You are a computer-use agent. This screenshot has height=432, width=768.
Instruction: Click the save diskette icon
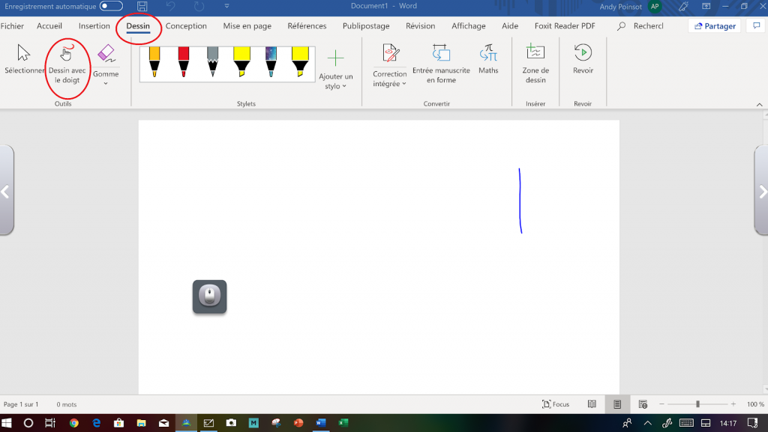142,6
